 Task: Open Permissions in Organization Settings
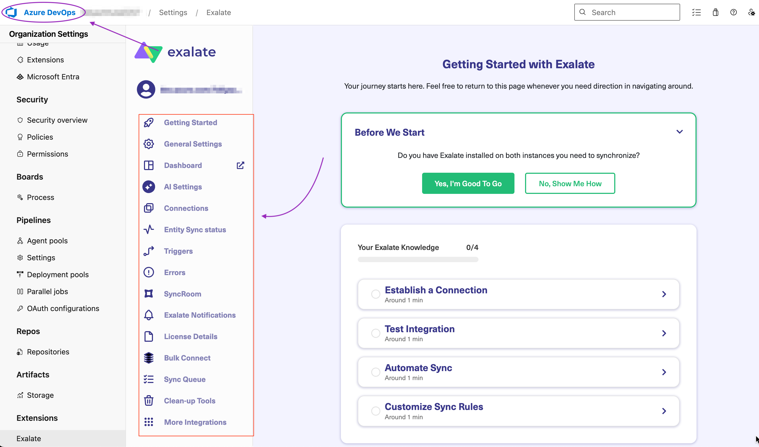point(47,154)
